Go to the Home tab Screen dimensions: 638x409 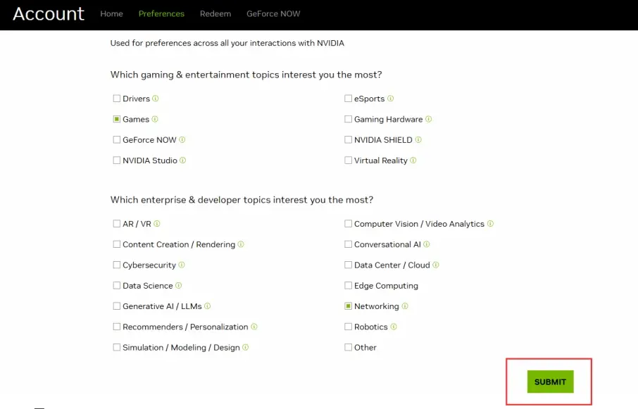(x=111, y=14)
